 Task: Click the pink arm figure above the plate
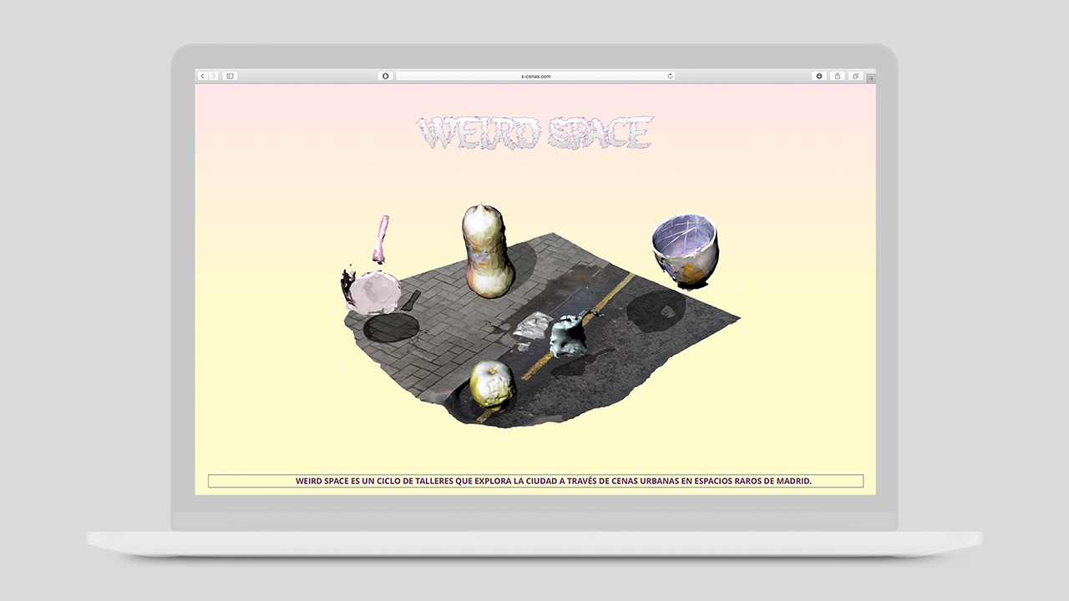380,236
